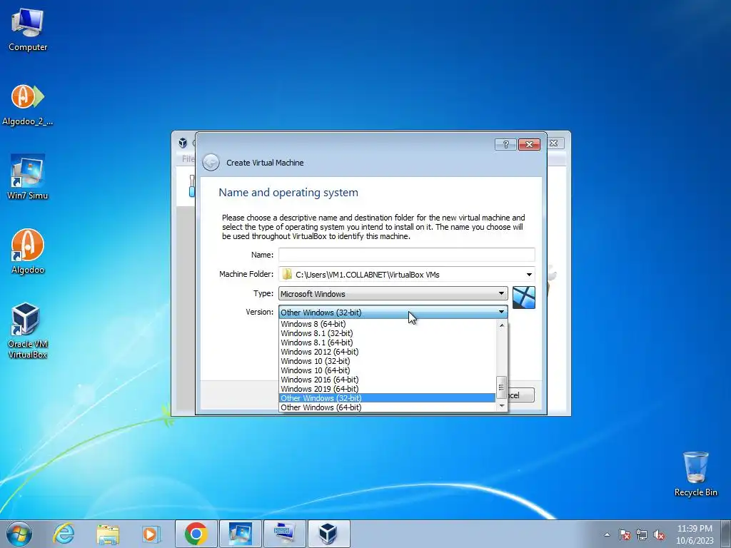Open the Algodoo_2_... installer desktop icon
The image size is (731, 548).
coord(28,105)
